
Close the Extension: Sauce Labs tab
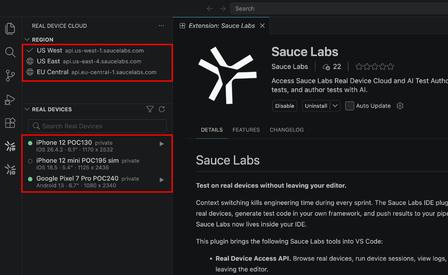(262, 26)
